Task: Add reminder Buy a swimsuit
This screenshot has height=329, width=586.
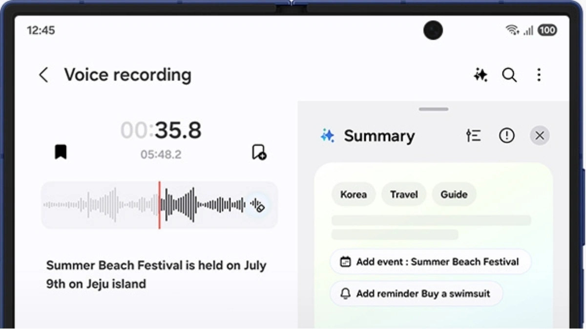Action: (x=416, y=293)
